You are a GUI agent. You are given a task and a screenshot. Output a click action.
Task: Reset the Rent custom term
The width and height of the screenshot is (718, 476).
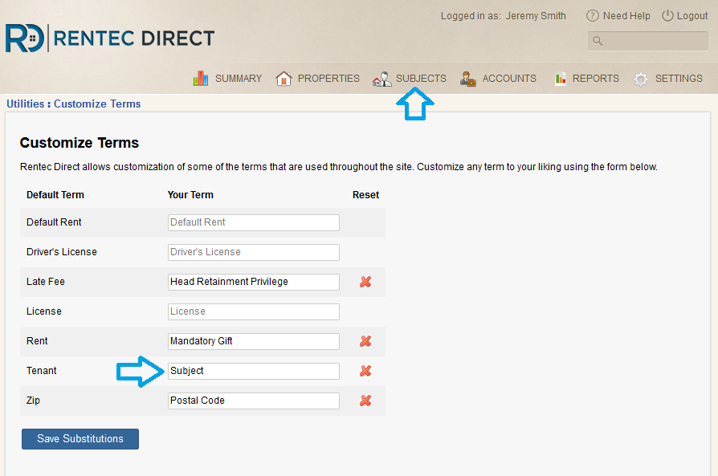click(x=365, y=341)
